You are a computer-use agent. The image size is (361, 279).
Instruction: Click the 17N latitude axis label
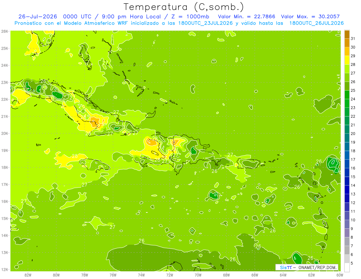[x=5, y=184]
